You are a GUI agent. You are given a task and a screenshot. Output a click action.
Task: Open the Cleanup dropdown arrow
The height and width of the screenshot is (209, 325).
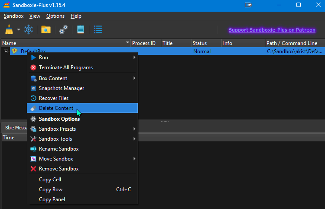pyautogui.click(x=19, y=29)
